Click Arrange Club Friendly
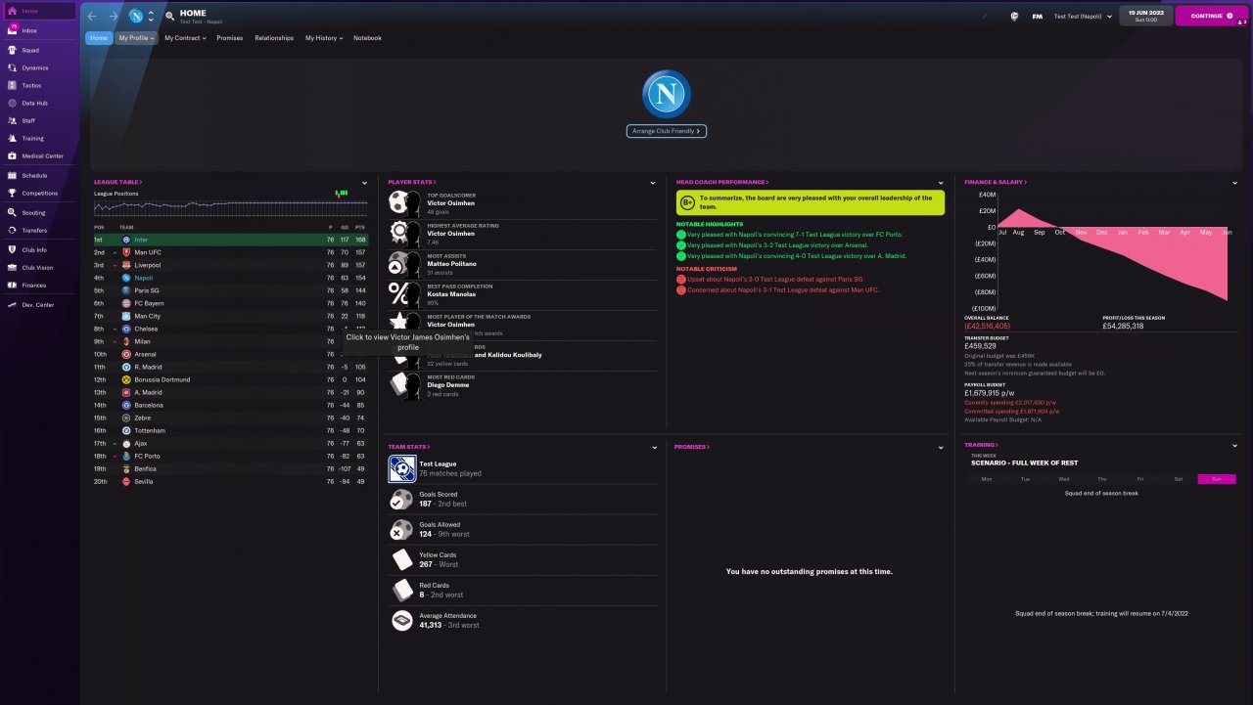This screenshot has height=705, width=1253. pyautogui.click(x=667, y=131)
